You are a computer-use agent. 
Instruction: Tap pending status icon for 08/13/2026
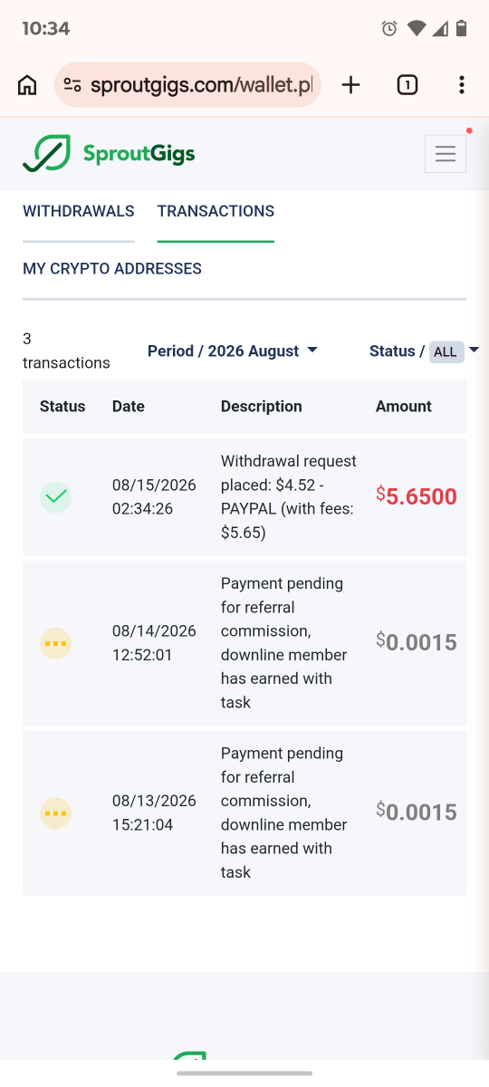55,813
